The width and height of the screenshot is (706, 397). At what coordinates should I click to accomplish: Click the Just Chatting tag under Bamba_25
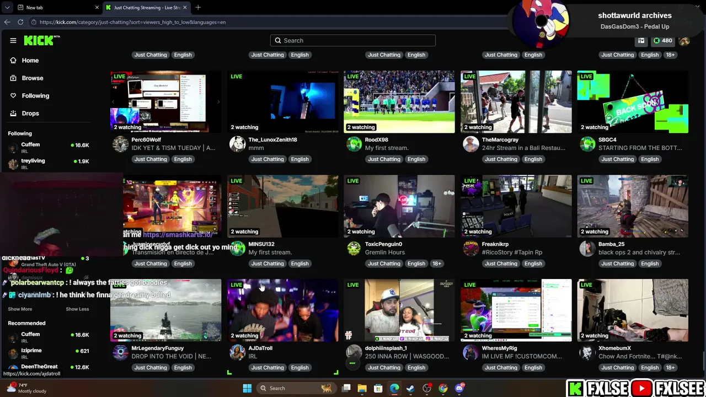618,264
